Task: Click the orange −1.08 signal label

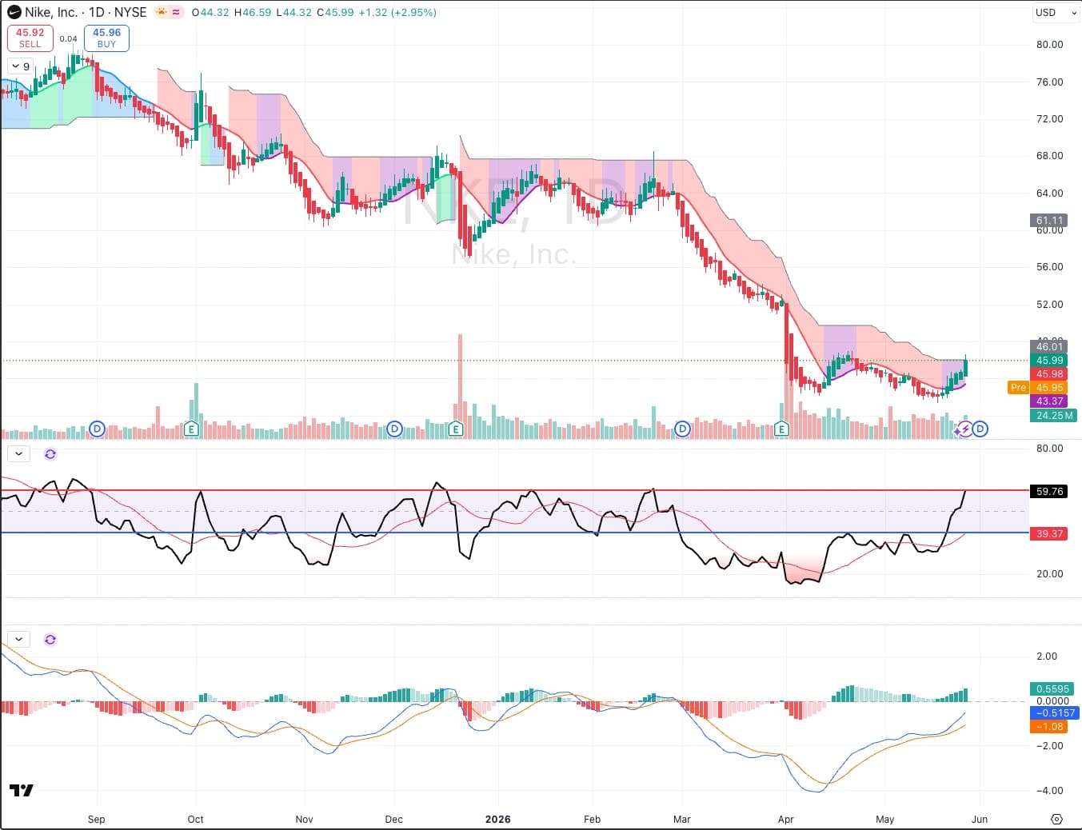Action: [1049, 727]
